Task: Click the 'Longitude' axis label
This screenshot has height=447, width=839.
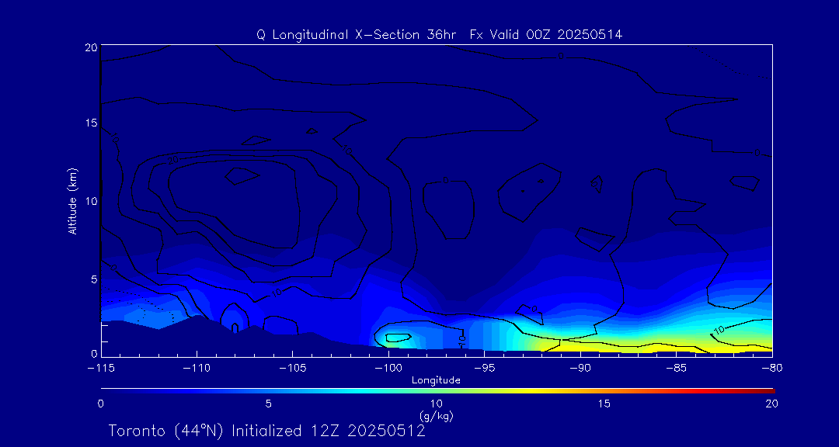Action: click(436, 381)
